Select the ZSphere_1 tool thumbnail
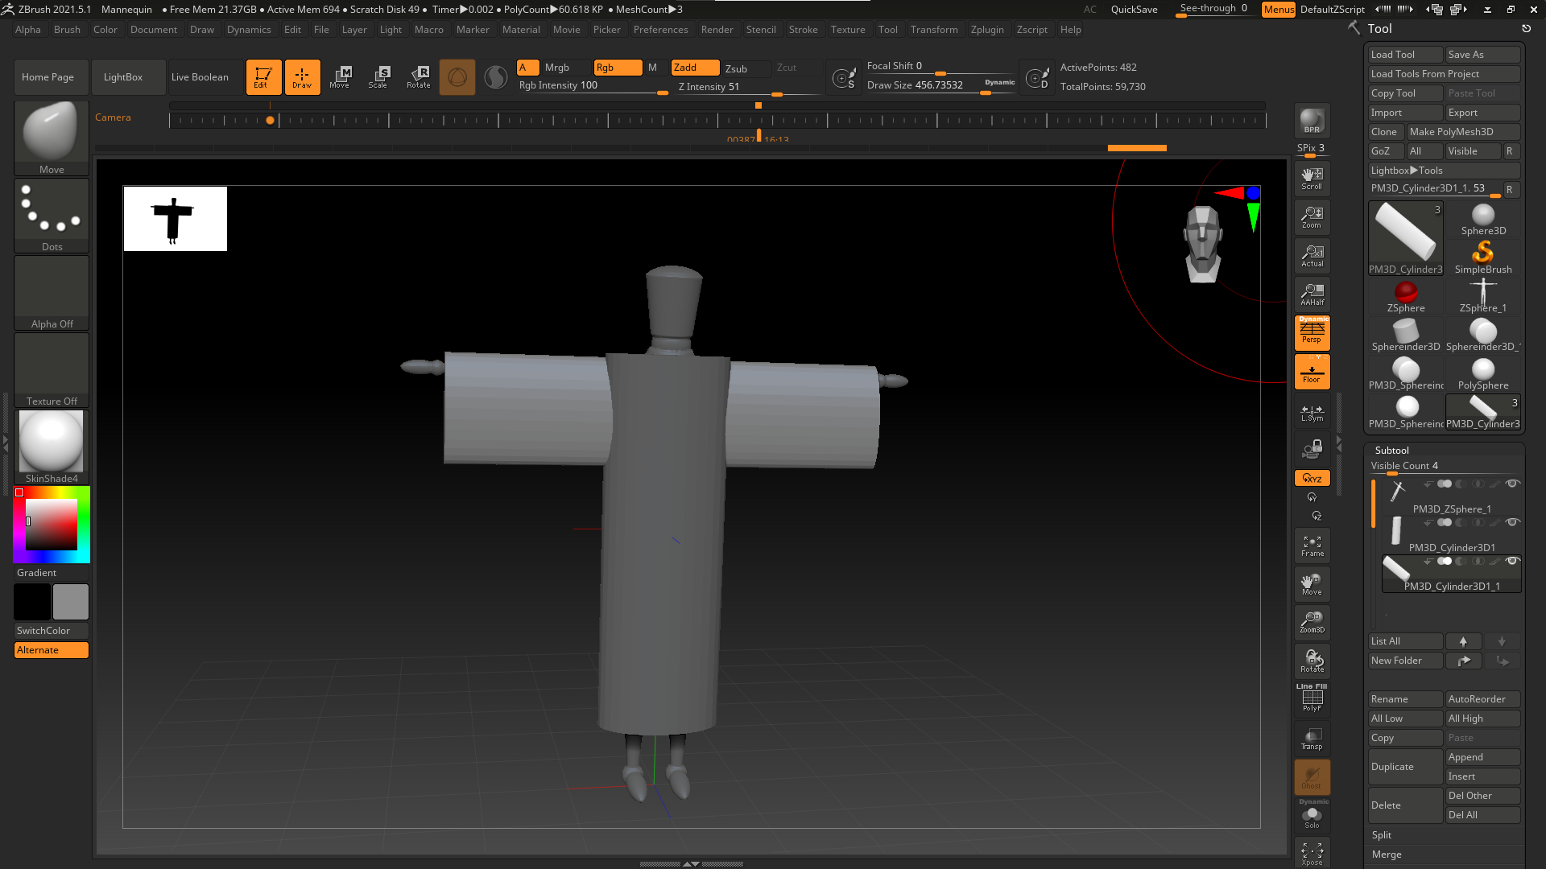The height and width of the screenshot is (869, 1546). tap(1482, 295)
